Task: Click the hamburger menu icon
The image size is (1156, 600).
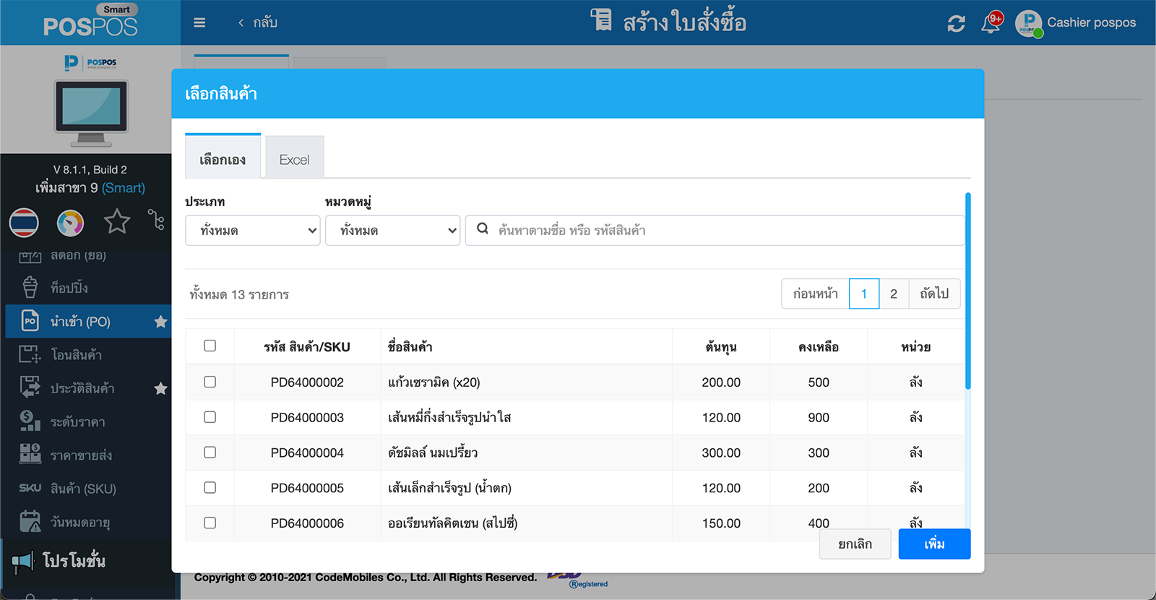Action: click(x=199, y=22)
